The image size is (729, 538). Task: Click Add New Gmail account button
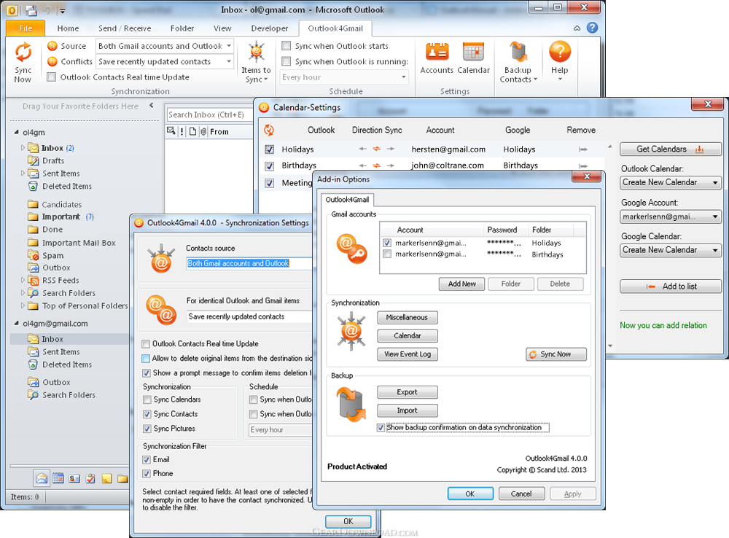pyautogui.click(x=461, y=284)
